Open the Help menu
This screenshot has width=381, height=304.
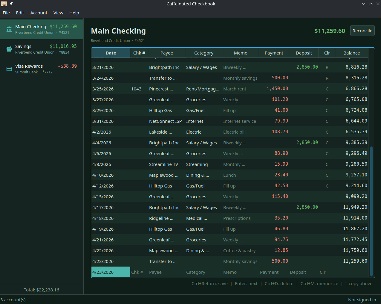click(74, 13)
